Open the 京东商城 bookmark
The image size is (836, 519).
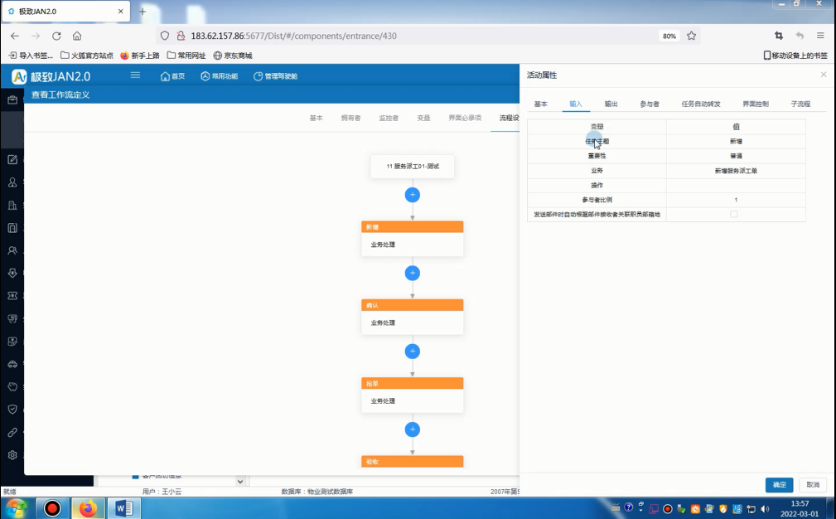233,56
